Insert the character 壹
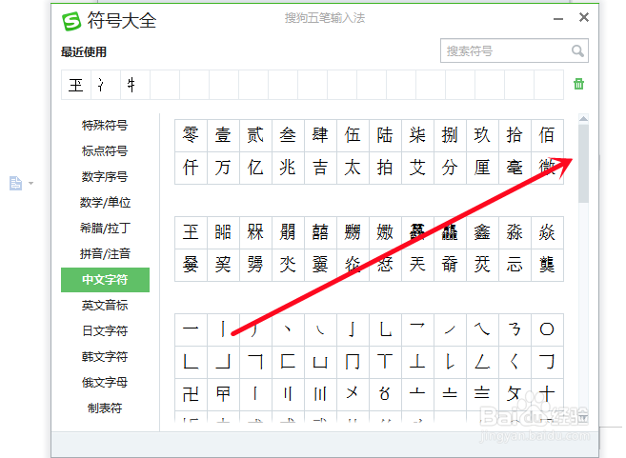626x458 pixels. tap(223, 135)
